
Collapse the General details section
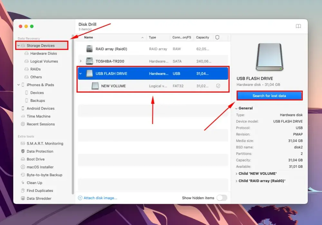pos(236,108)
